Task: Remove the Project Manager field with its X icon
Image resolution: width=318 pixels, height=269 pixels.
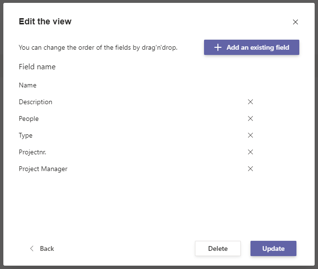Action: pyautogui.click(x=250, y=169)
